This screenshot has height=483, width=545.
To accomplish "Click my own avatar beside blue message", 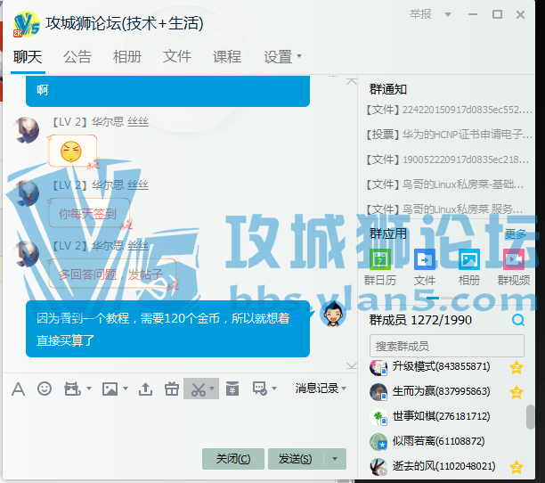I will (x=333, y=315).
